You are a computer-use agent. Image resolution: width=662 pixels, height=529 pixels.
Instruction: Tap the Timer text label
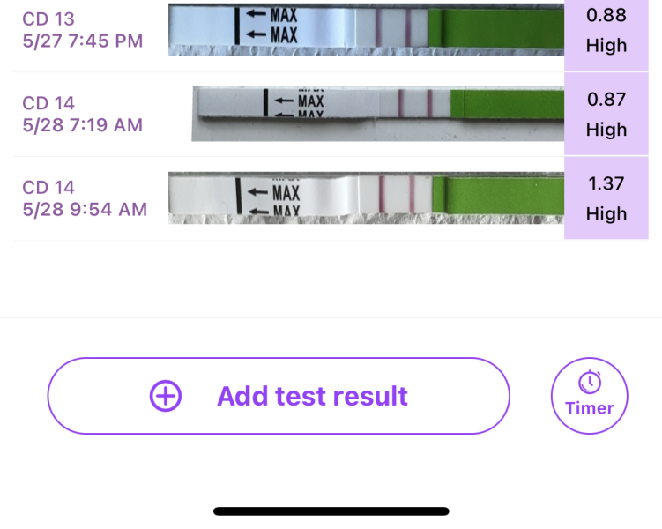(x=590, y=408)
